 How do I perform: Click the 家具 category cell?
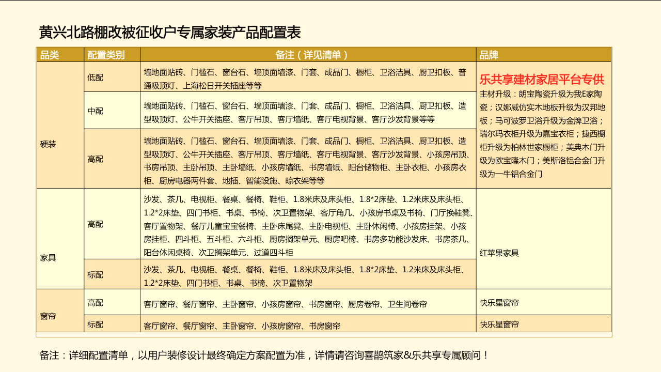[x=48, y=257]
